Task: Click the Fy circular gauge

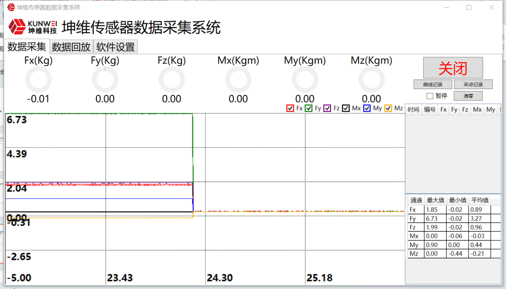Action: pos(105,80)
